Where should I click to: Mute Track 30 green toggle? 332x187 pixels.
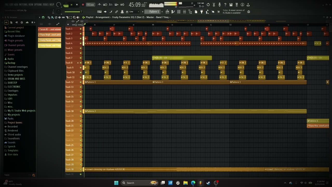tap(81, 169)
